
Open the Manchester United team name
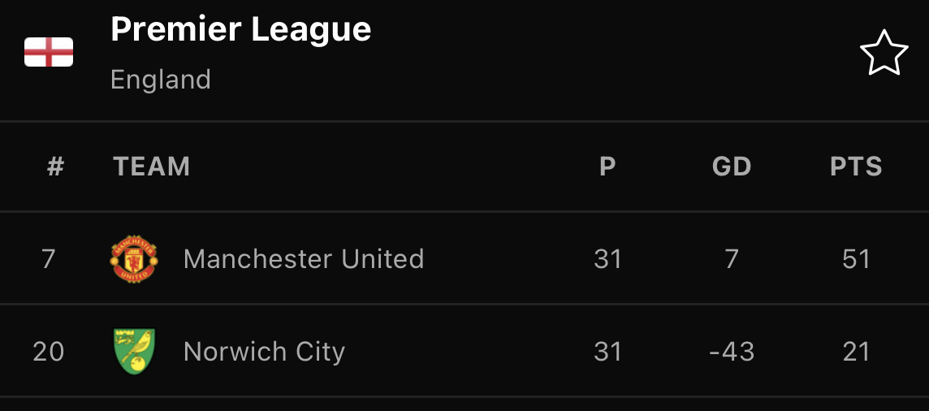304,259
